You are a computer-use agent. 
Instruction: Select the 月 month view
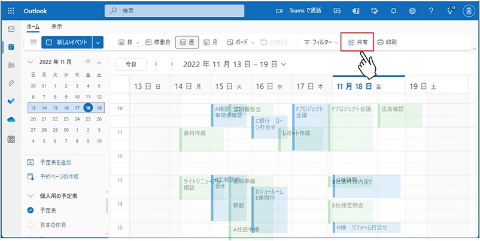(210, 43)
